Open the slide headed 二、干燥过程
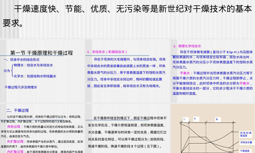This screenshot has height=153, width=255. coord(42,129)
